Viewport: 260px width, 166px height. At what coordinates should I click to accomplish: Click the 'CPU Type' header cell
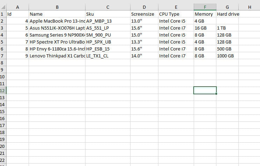pyautogui.click(x=176, y=14)
